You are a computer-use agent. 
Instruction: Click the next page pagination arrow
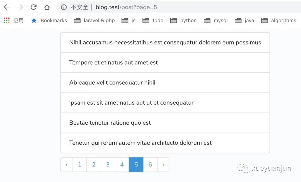point(163,165)
